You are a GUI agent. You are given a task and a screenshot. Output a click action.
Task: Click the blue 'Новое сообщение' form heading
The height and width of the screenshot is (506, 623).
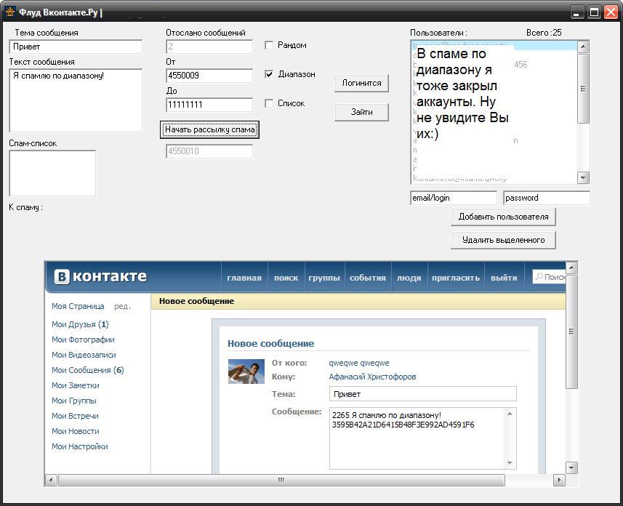[x=270, y=344]
